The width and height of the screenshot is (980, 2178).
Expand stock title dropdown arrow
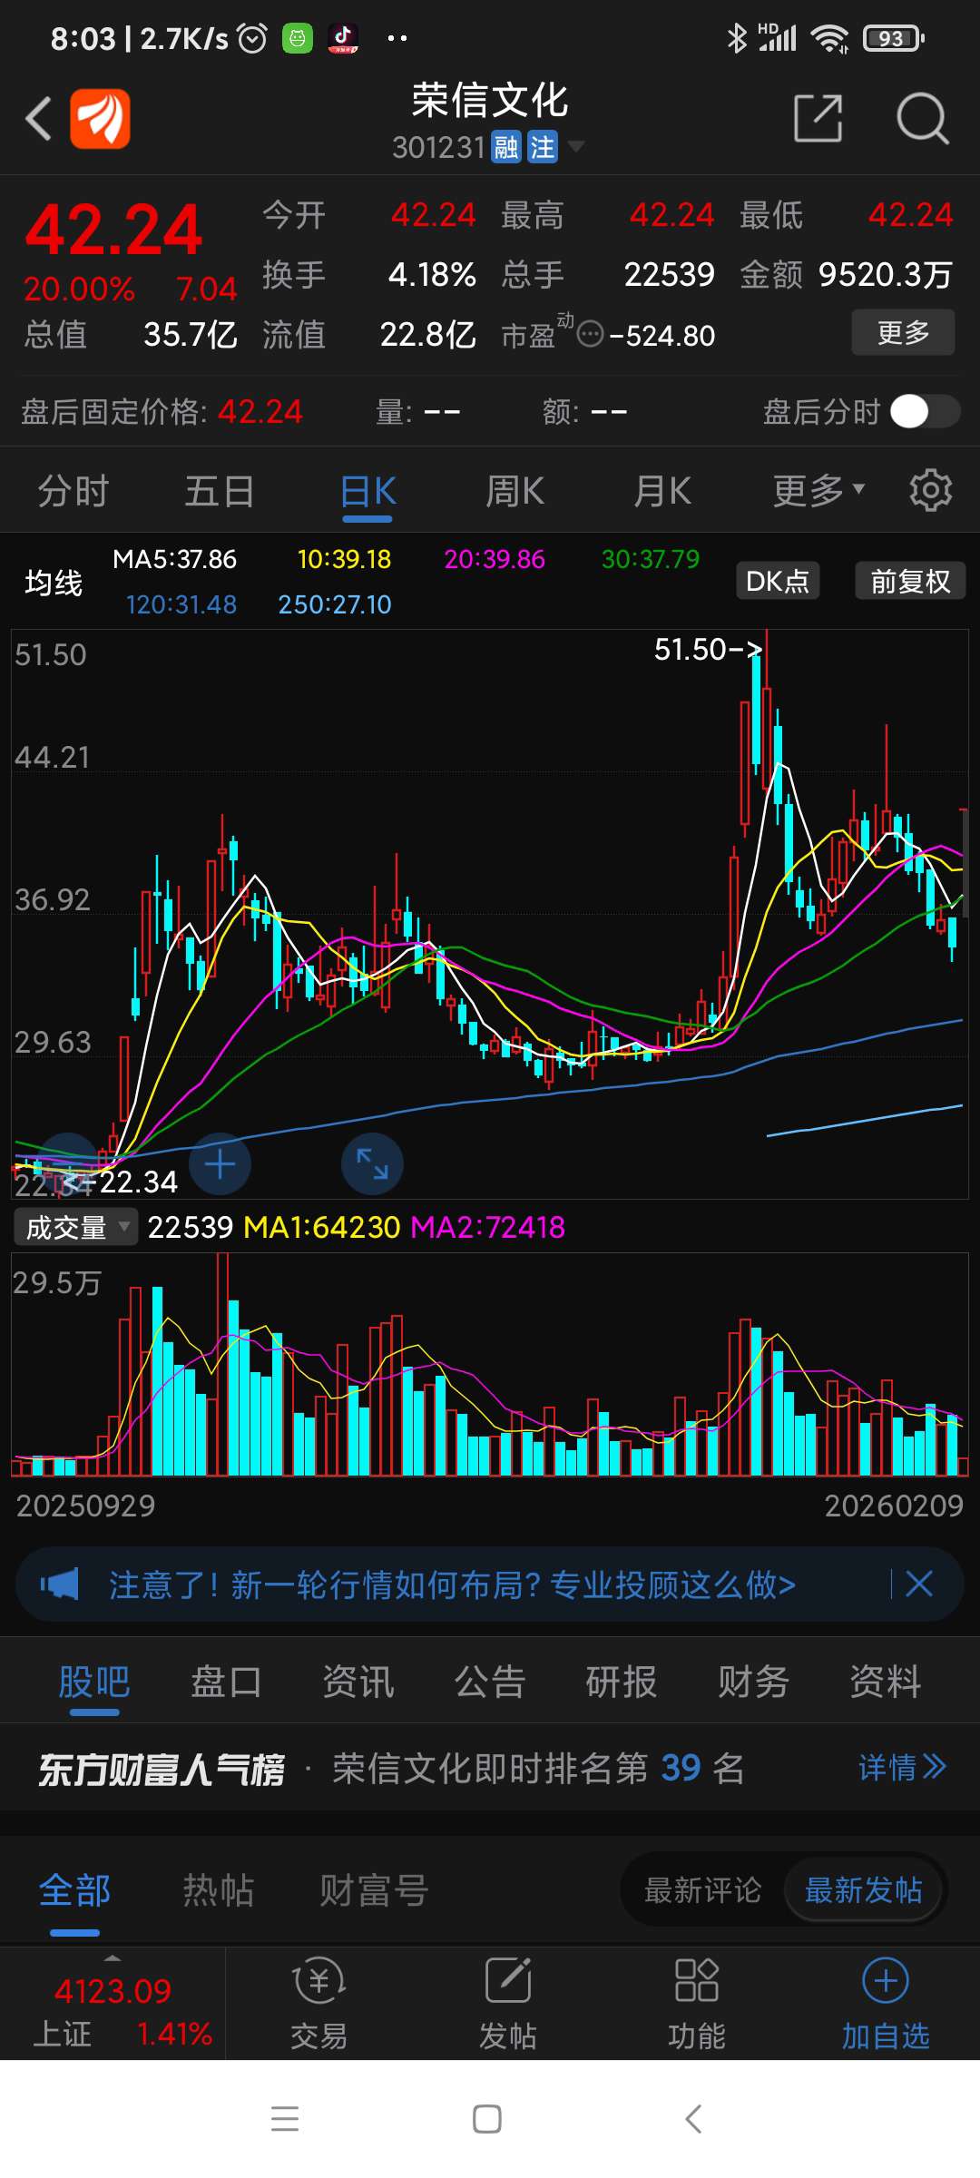tap(575, 146)
